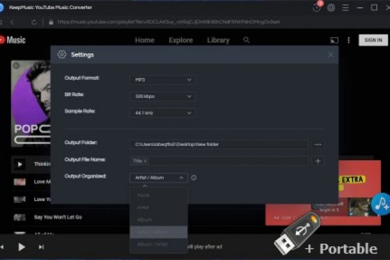Remove the Title tag from file name
The height and width of the screenshot is (260, 390).
point(146,161)
